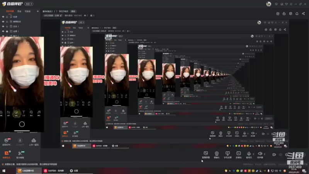Unlock the 全屏 1 layer
Image resolution: width=309 pixels, height=174 pixels.
tap(7, 31)
